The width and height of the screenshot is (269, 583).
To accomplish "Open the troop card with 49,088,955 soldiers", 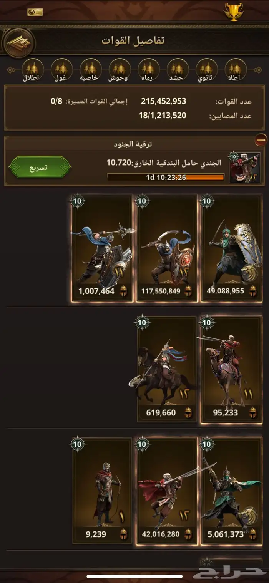I will [231, 248].
